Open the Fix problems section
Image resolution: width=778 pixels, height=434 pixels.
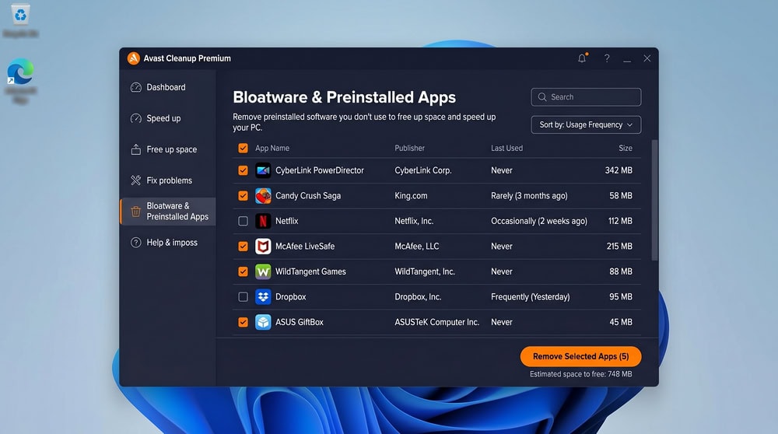coord(168,180)
